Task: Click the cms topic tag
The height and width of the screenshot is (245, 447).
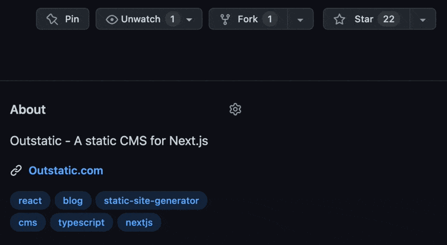Action: [x=28, y=223]
